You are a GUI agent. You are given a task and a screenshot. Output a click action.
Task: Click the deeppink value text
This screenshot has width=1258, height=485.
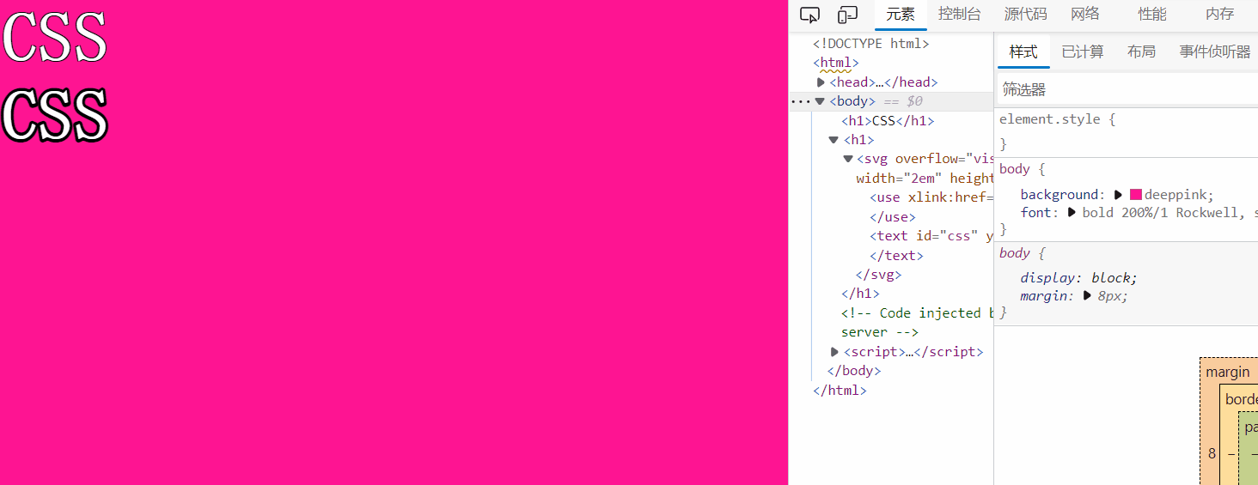[1176, 195]
